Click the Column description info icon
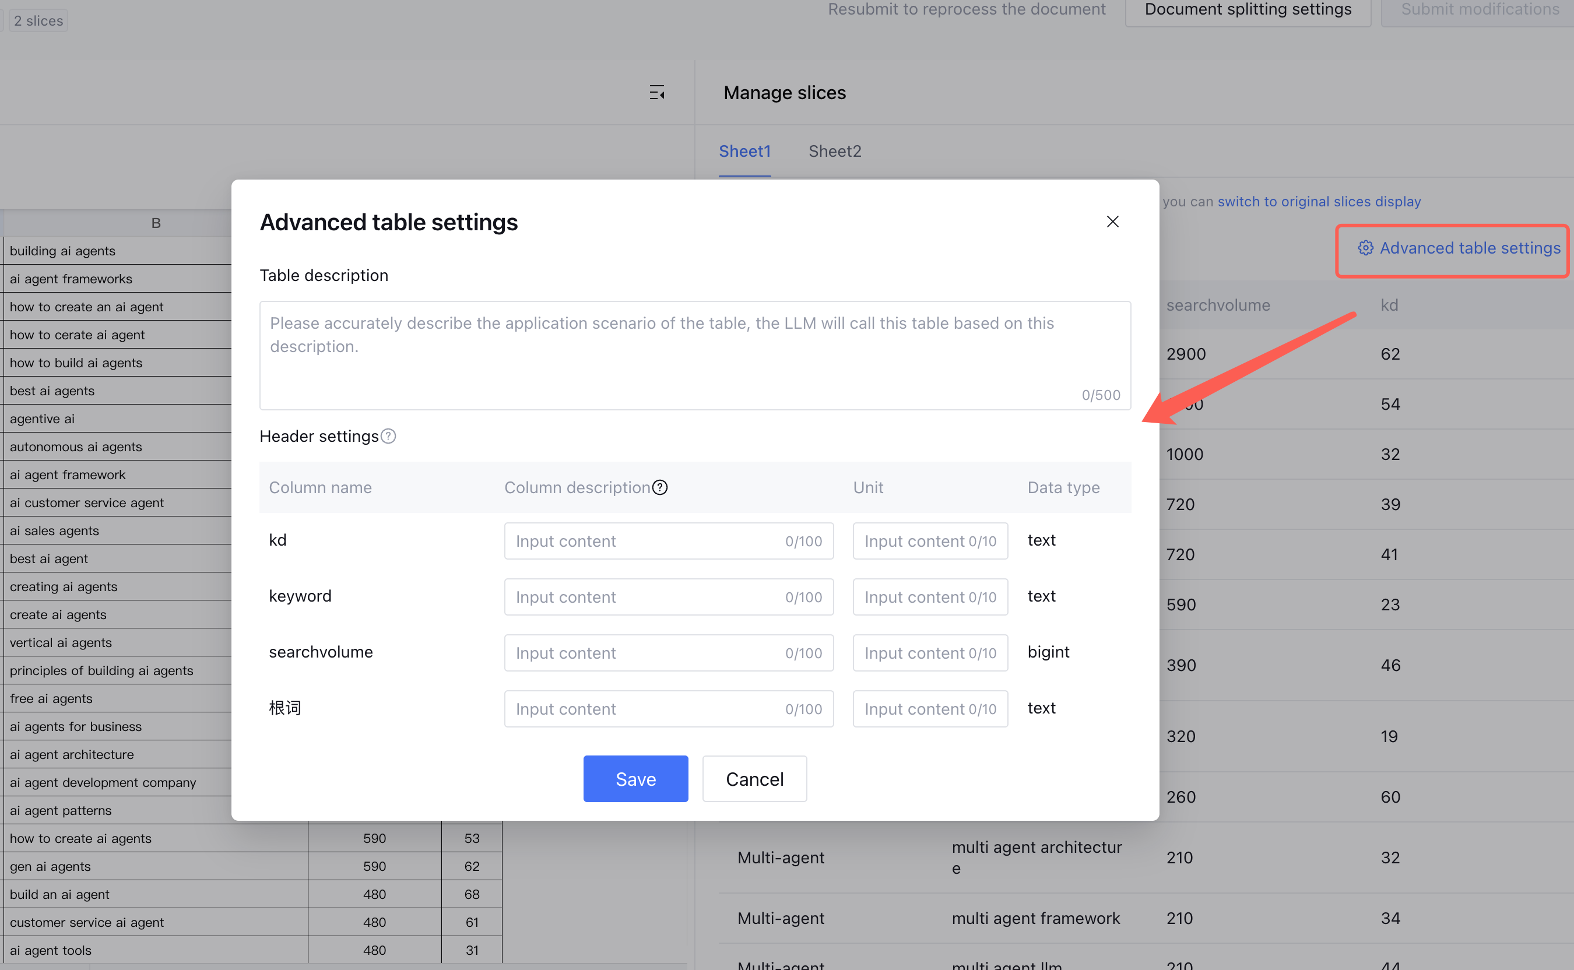This screenshot has height=970, width=1574. tap(660, 487)
